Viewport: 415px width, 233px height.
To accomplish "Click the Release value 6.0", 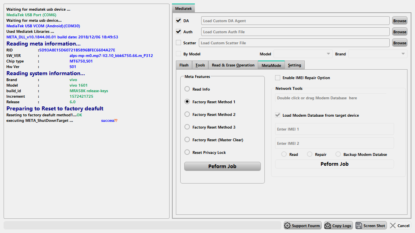I will [72, 102].
